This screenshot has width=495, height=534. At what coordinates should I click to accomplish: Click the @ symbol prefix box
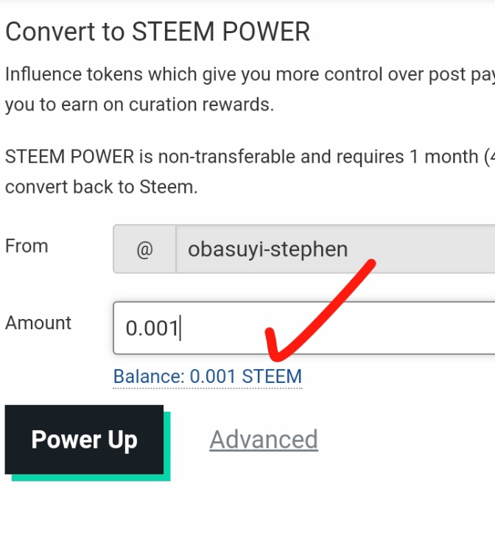144,249
